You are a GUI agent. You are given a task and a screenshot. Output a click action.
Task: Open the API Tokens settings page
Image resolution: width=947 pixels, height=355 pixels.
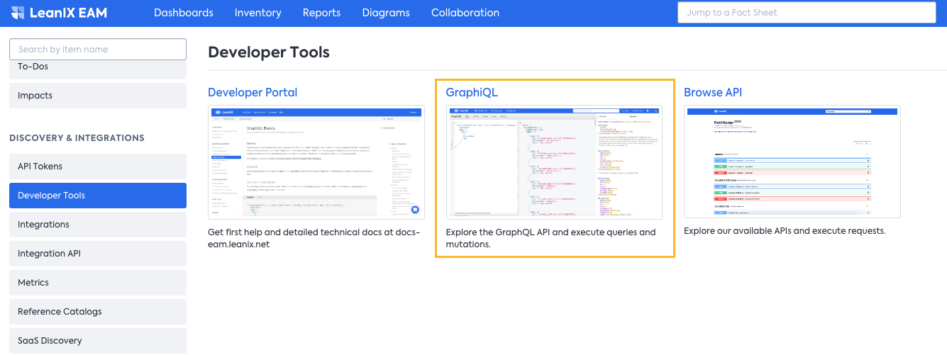(x=98, y=167)
